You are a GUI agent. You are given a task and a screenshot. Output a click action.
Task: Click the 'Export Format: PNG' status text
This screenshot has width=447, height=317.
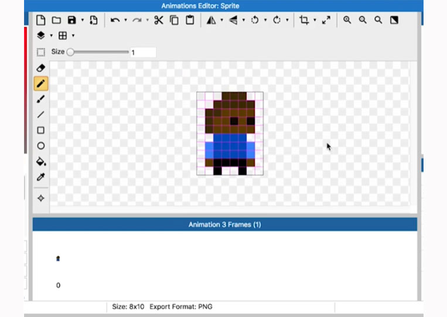pyautogui.click(x=181, y=306)
